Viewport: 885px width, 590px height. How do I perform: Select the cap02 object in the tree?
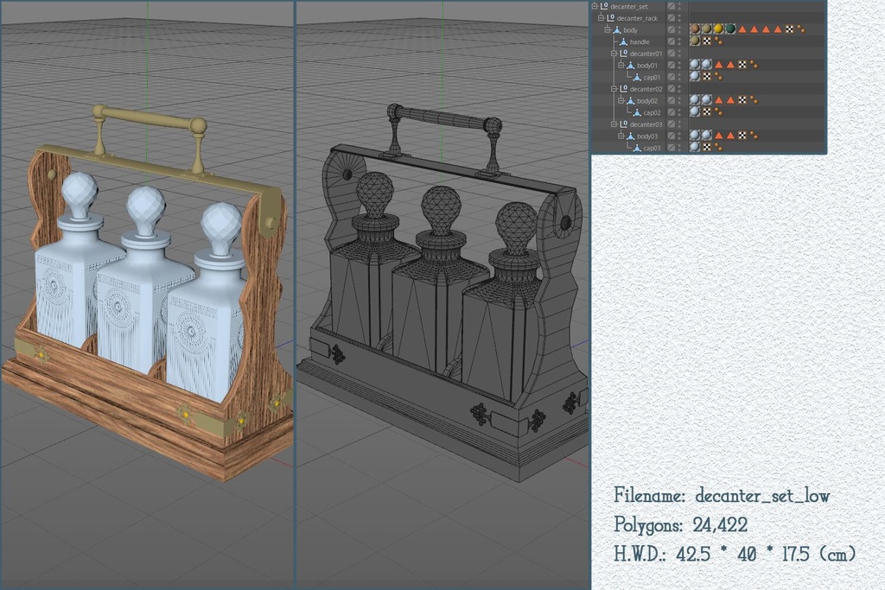click(x=652, y=113)
